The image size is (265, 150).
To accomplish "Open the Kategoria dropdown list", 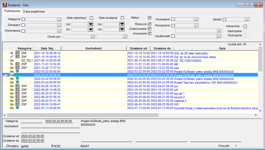I will point(59,20).
